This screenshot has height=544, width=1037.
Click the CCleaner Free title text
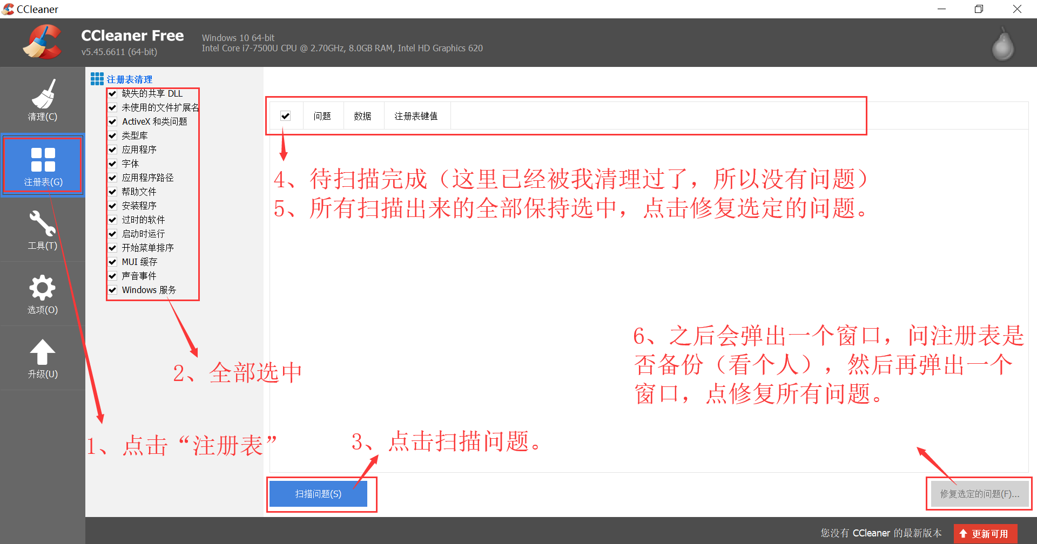pos(132,36)
